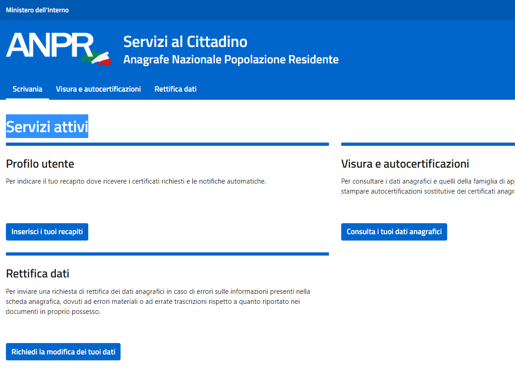The image size is (515, 369).
Task: Click the Profilo utente card heading
Action: point(40,164)
